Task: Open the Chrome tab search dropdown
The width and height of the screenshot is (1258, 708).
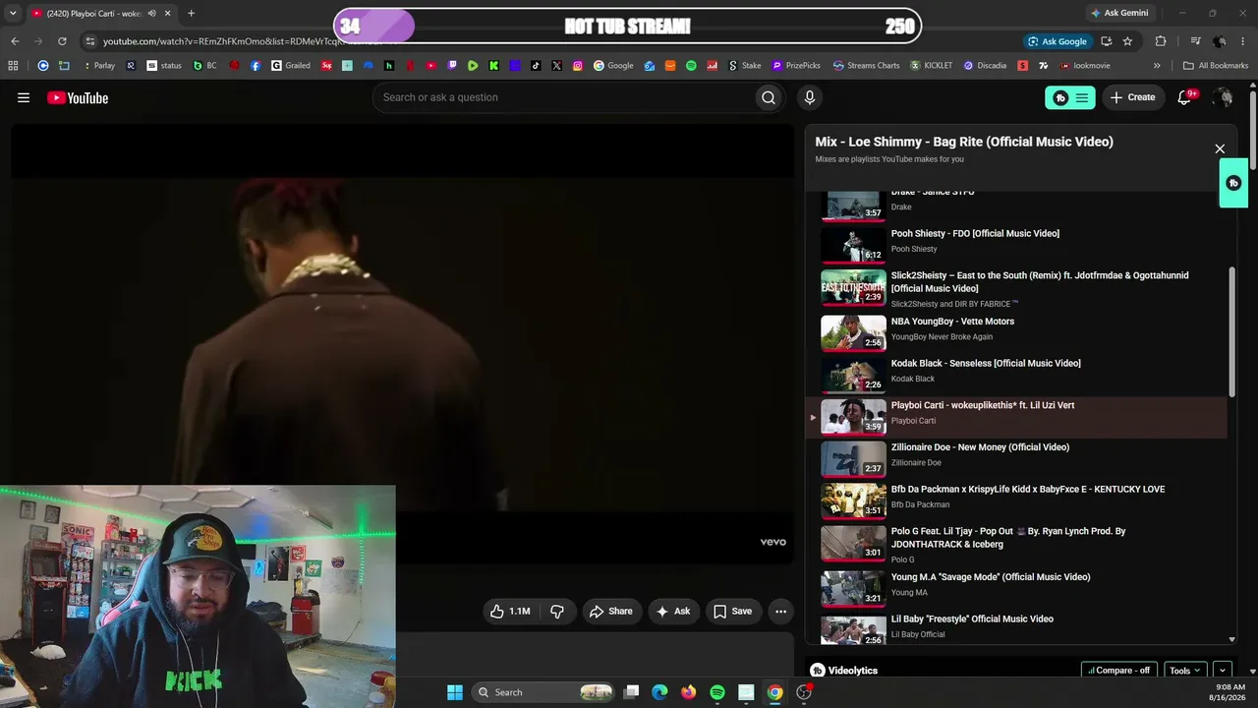Action: point(13,14)
